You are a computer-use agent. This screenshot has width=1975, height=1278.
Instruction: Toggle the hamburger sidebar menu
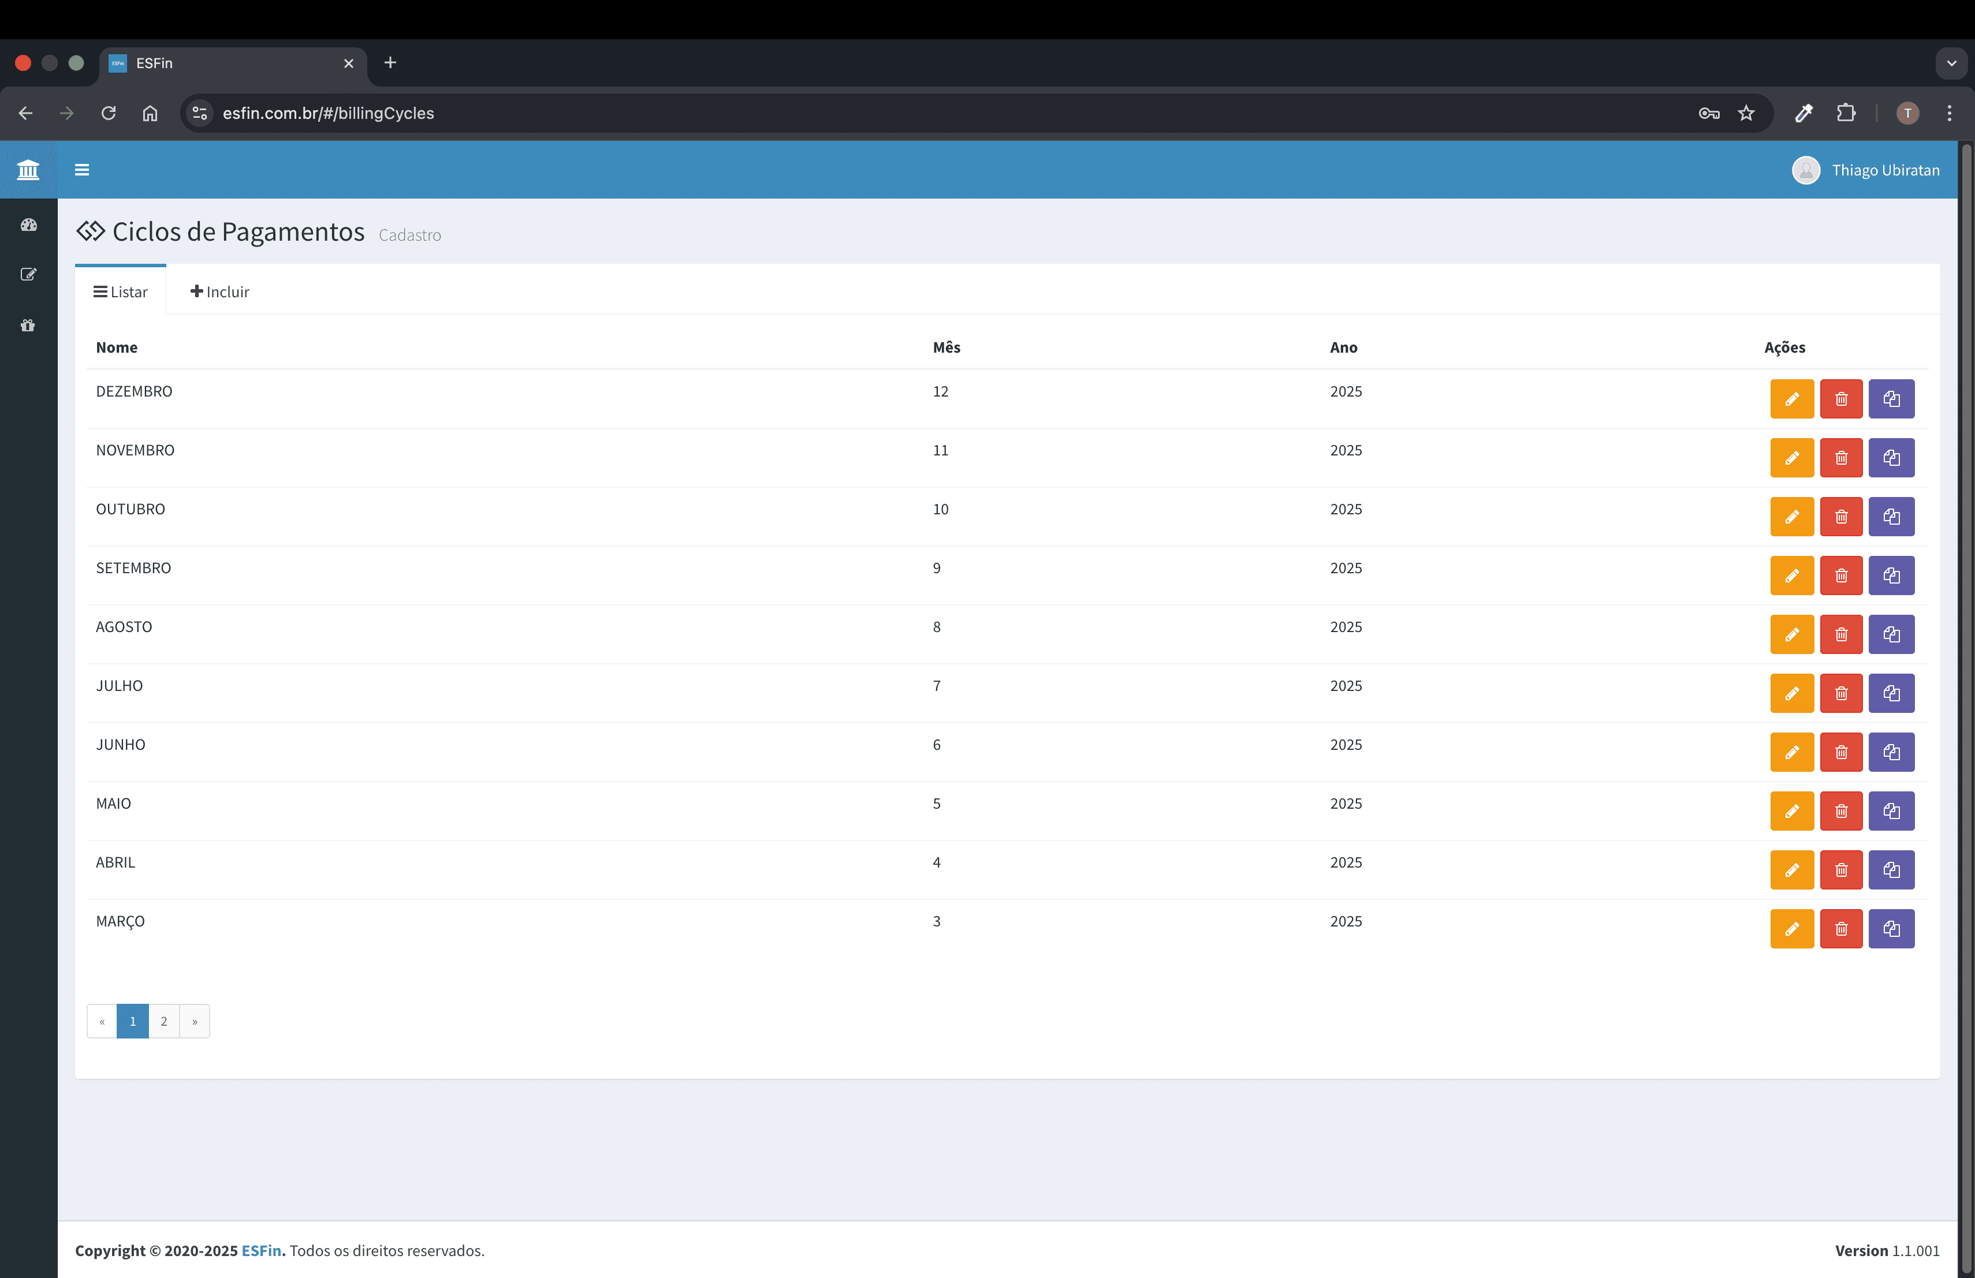click(x=81, y=170)
